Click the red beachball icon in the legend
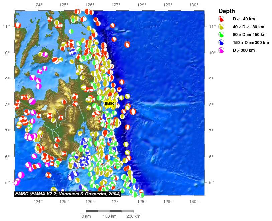Screen dimensions: 272x221 (x=221, y=19)
